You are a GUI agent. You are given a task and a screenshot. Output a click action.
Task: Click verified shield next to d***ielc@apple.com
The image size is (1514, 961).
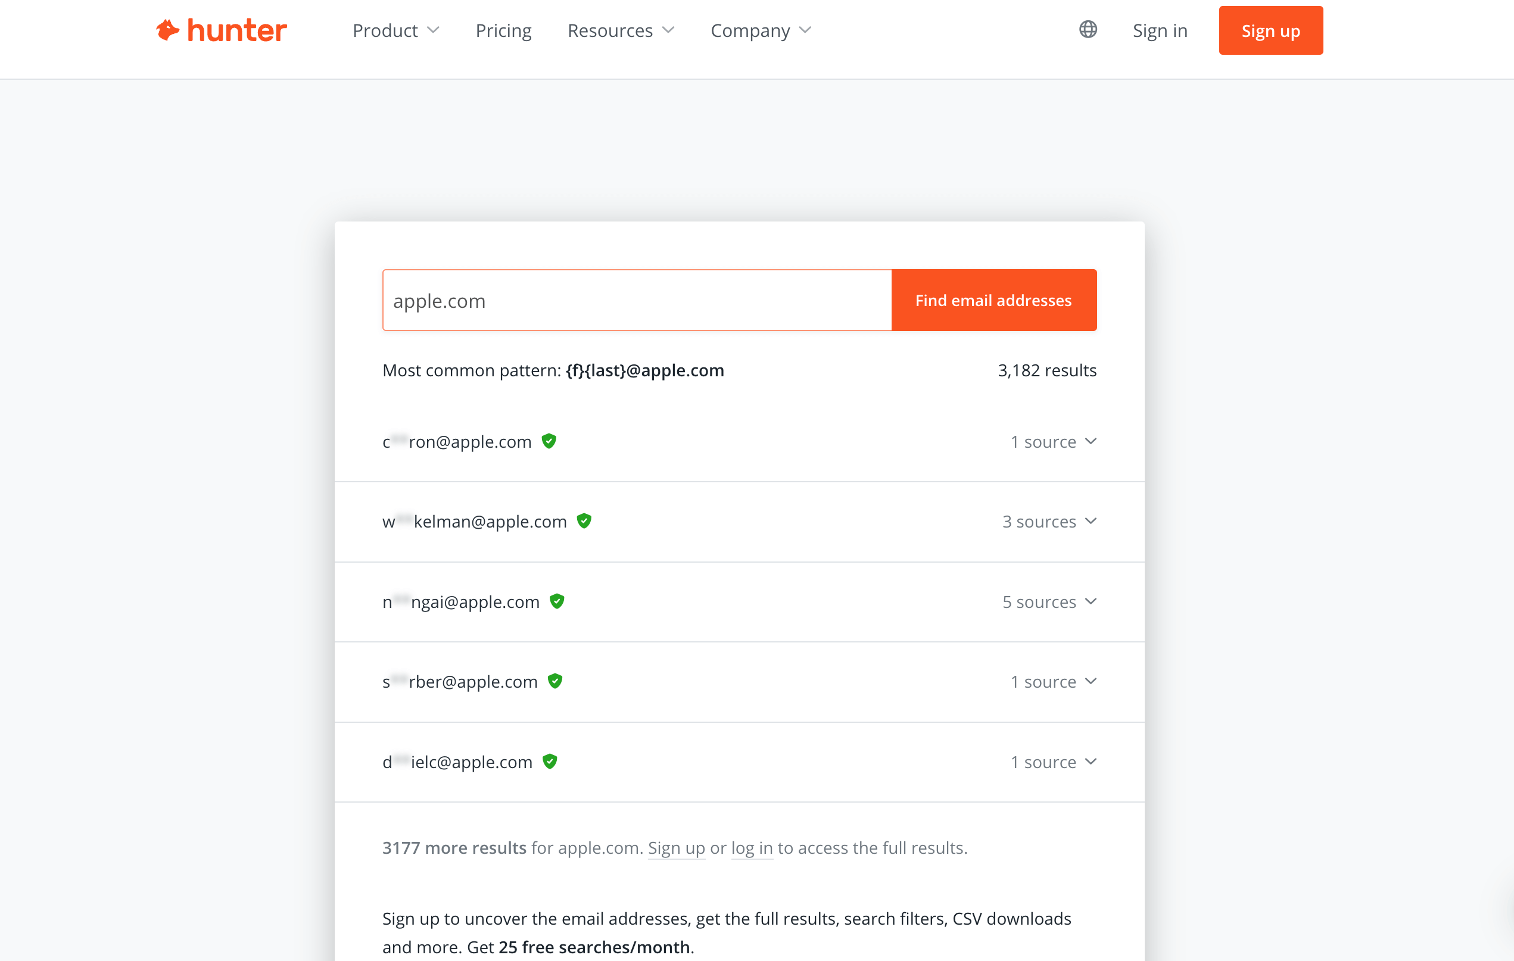pos(550,762)
